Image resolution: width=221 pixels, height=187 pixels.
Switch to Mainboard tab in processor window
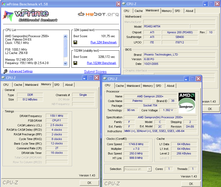click(133, 86)
